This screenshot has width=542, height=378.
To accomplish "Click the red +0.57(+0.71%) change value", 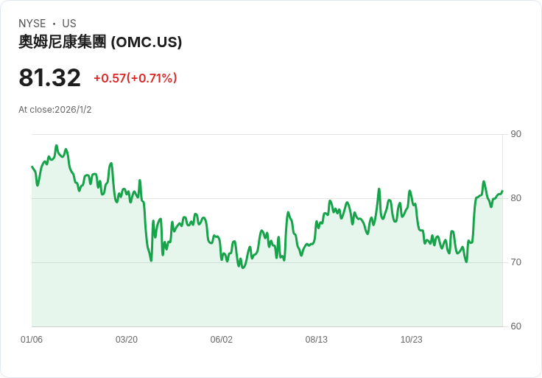I will (135, 78).
